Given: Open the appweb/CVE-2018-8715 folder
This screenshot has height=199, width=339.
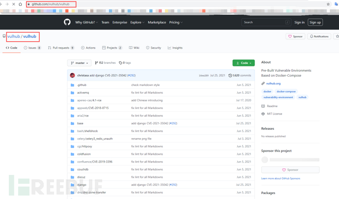Looking at the screenshot, I should (93, 108).
